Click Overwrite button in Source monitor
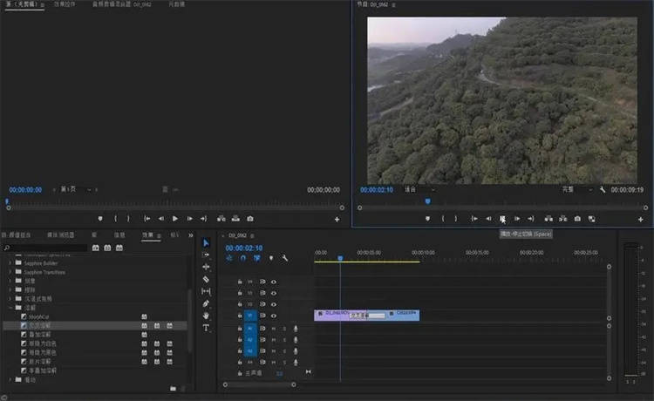The width and height of the screenshot is (654, 401). point(235,219)
